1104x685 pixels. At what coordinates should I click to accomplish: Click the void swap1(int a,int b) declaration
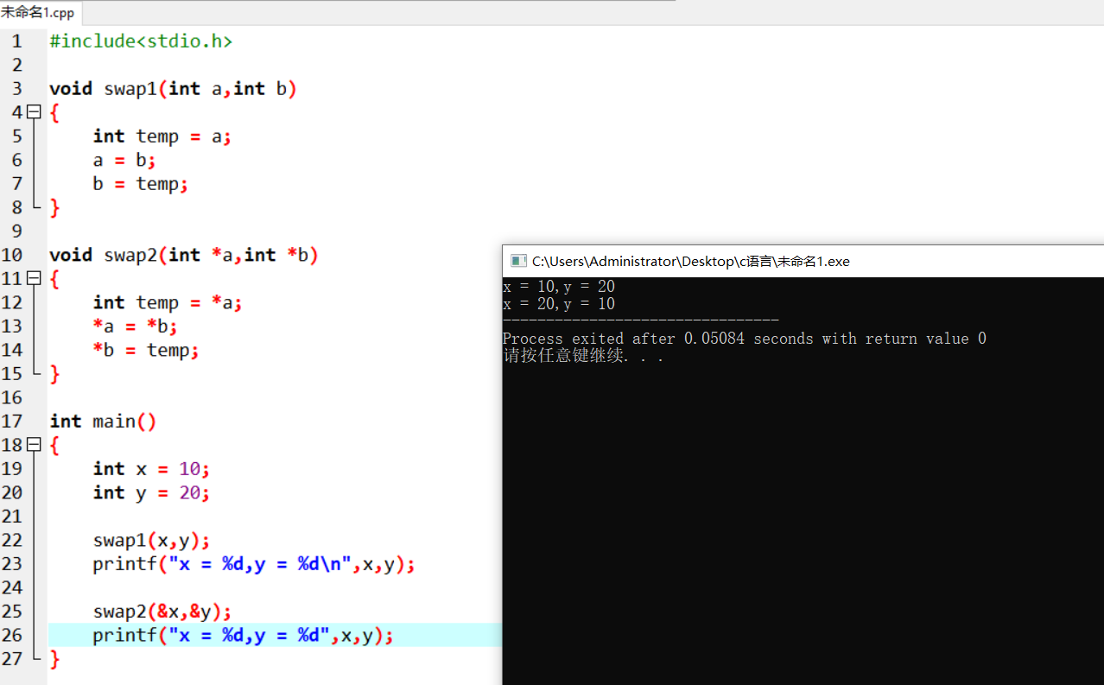(x=173, y=89)
